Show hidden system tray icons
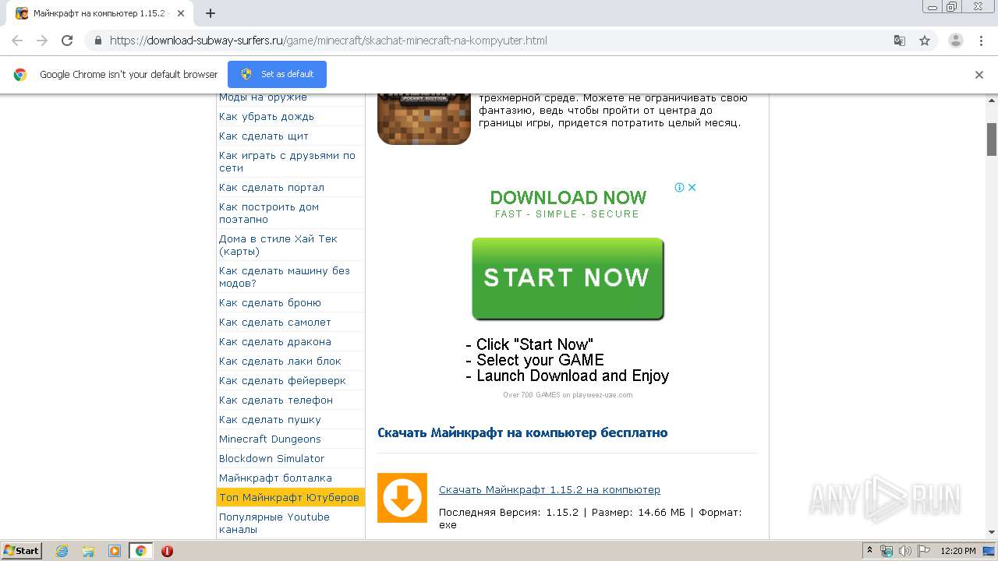 click(869, 551)
